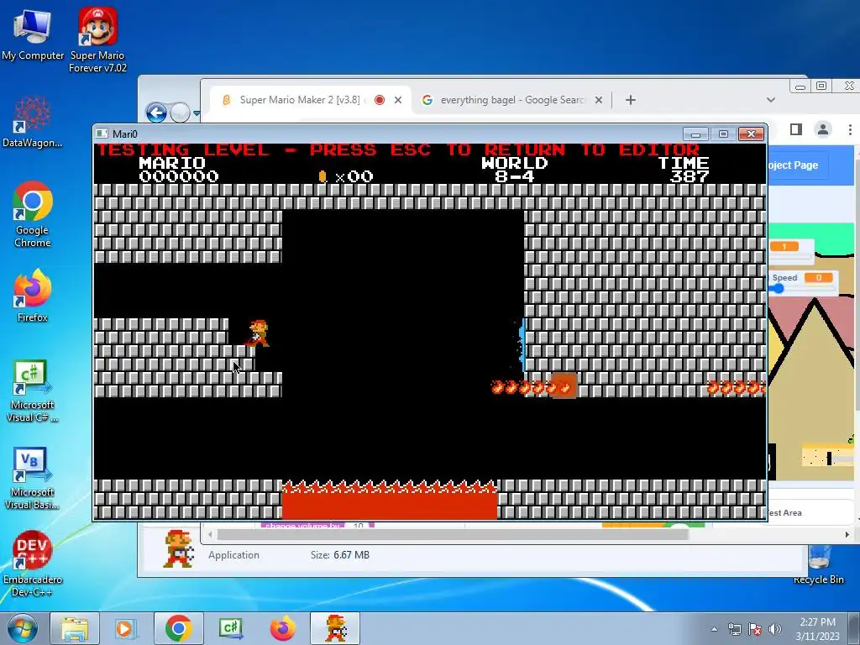Toggle Chrome's side panel icon
The height and width of the screenshot is (645, 860).
[x=796, y=129]
